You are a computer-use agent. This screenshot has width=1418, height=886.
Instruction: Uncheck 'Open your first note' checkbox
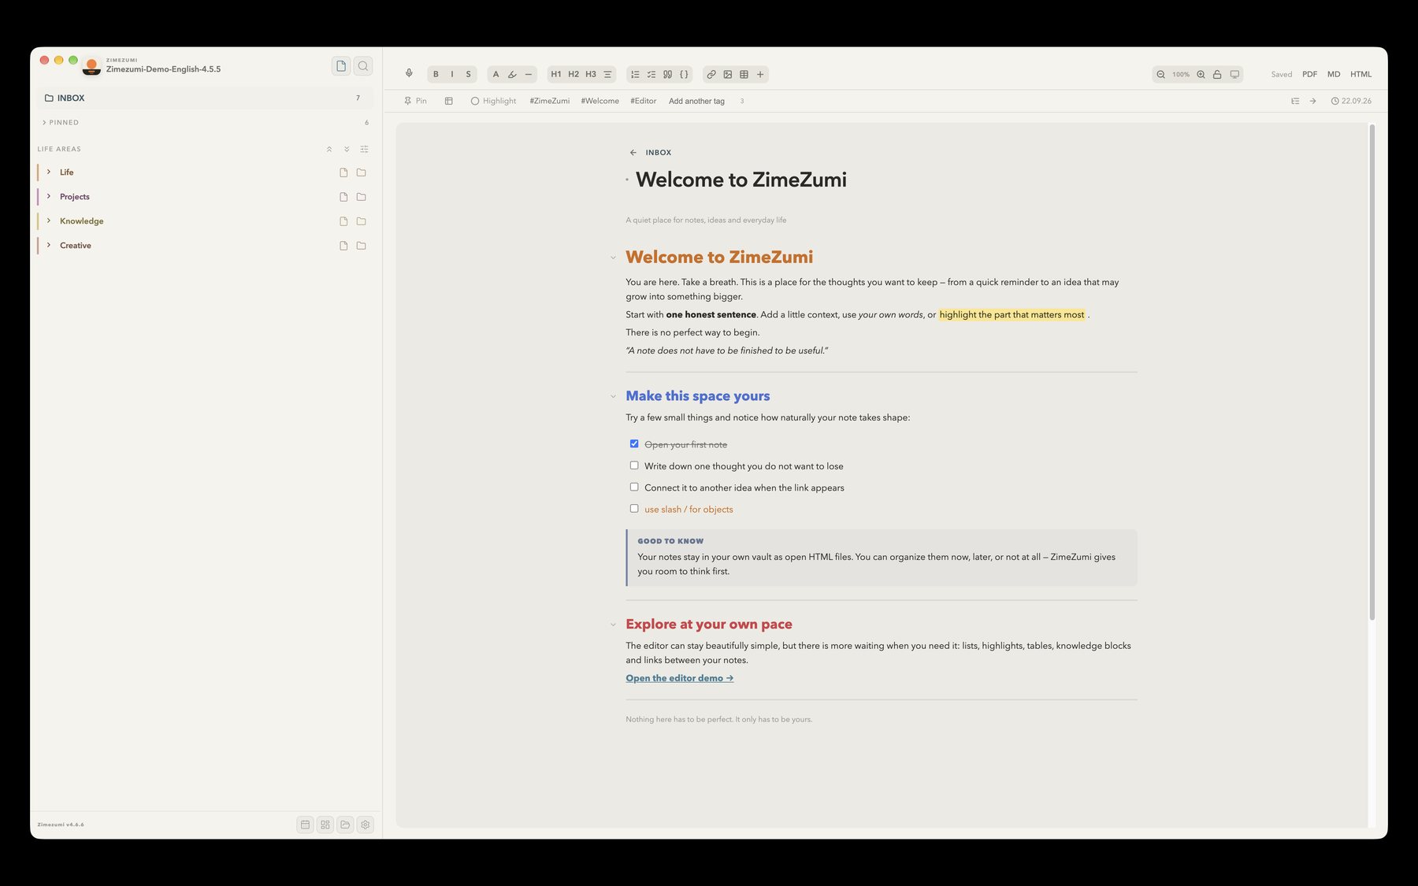(x=634, y=444)
